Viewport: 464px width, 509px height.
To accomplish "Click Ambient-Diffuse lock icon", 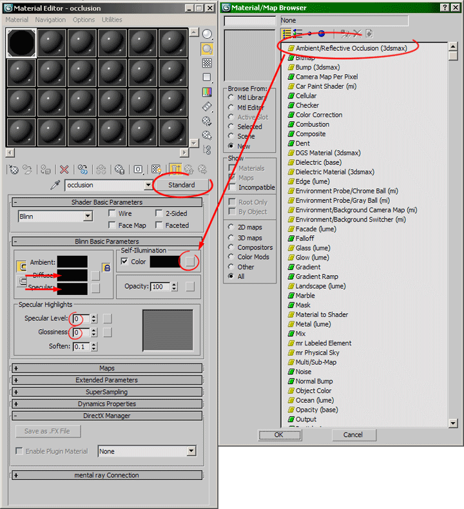I will point(107,268).
